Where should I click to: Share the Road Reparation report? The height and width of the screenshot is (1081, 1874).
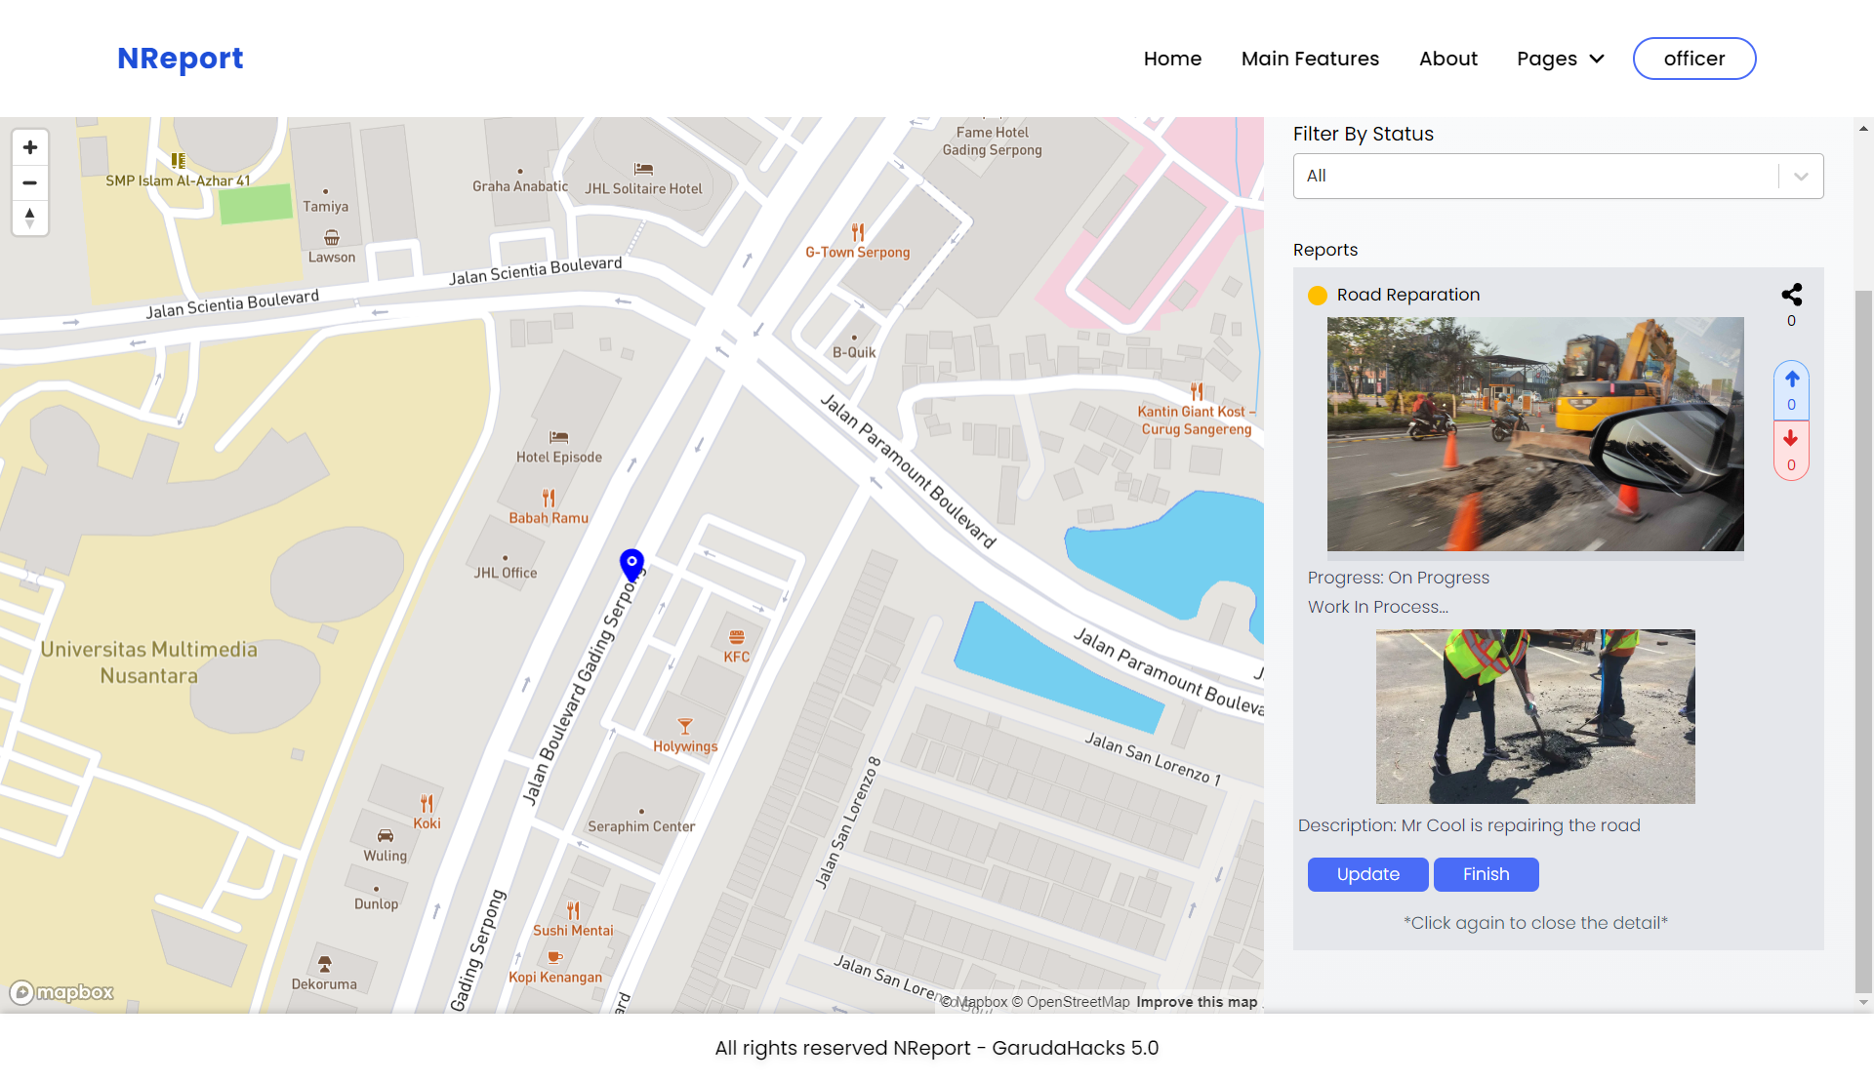pos(1791,295)
